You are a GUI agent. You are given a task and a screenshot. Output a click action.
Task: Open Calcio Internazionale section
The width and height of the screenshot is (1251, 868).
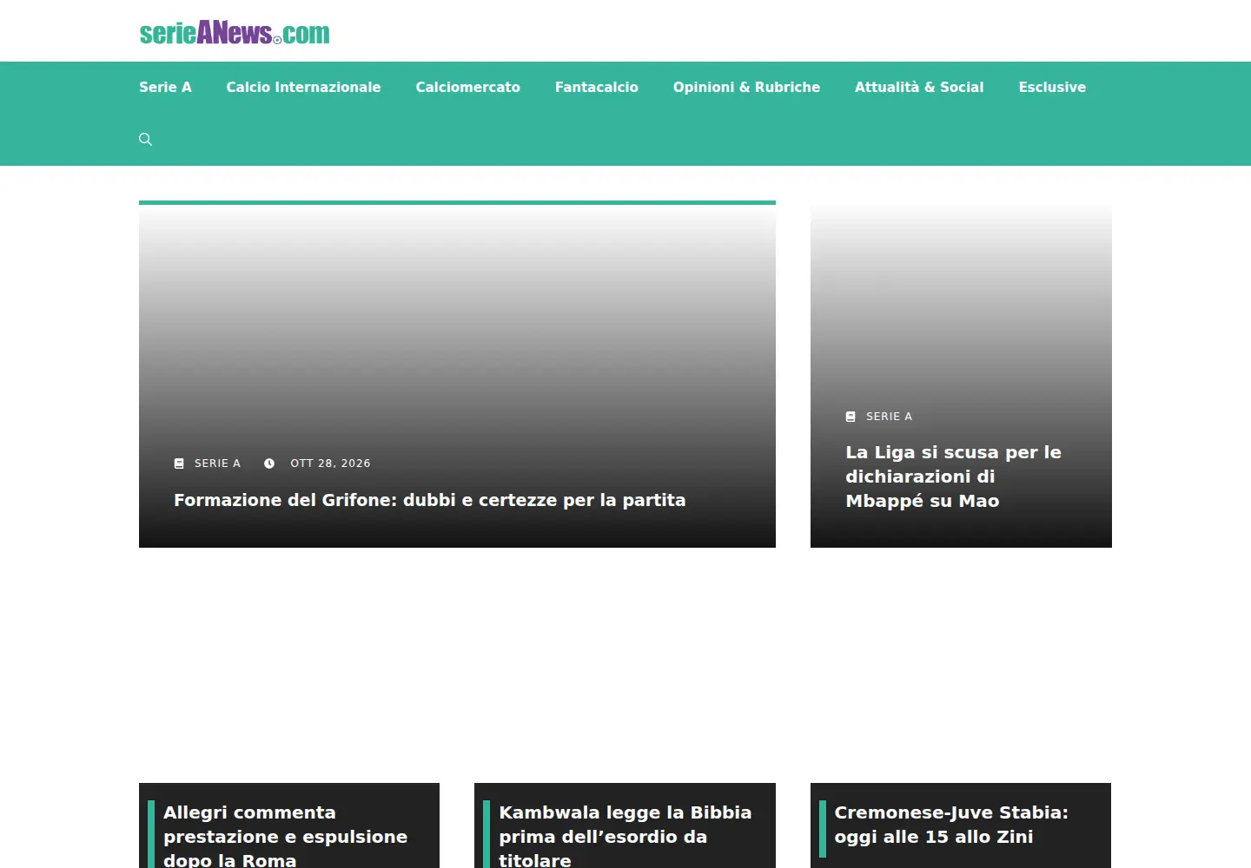click(303, 87)
